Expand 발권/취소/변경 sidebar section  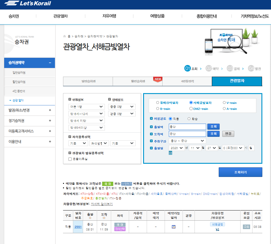click(50, 110)
